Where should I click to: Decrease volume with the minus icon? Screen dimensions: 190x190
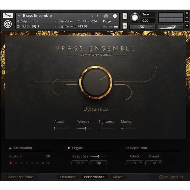point(160,27)
